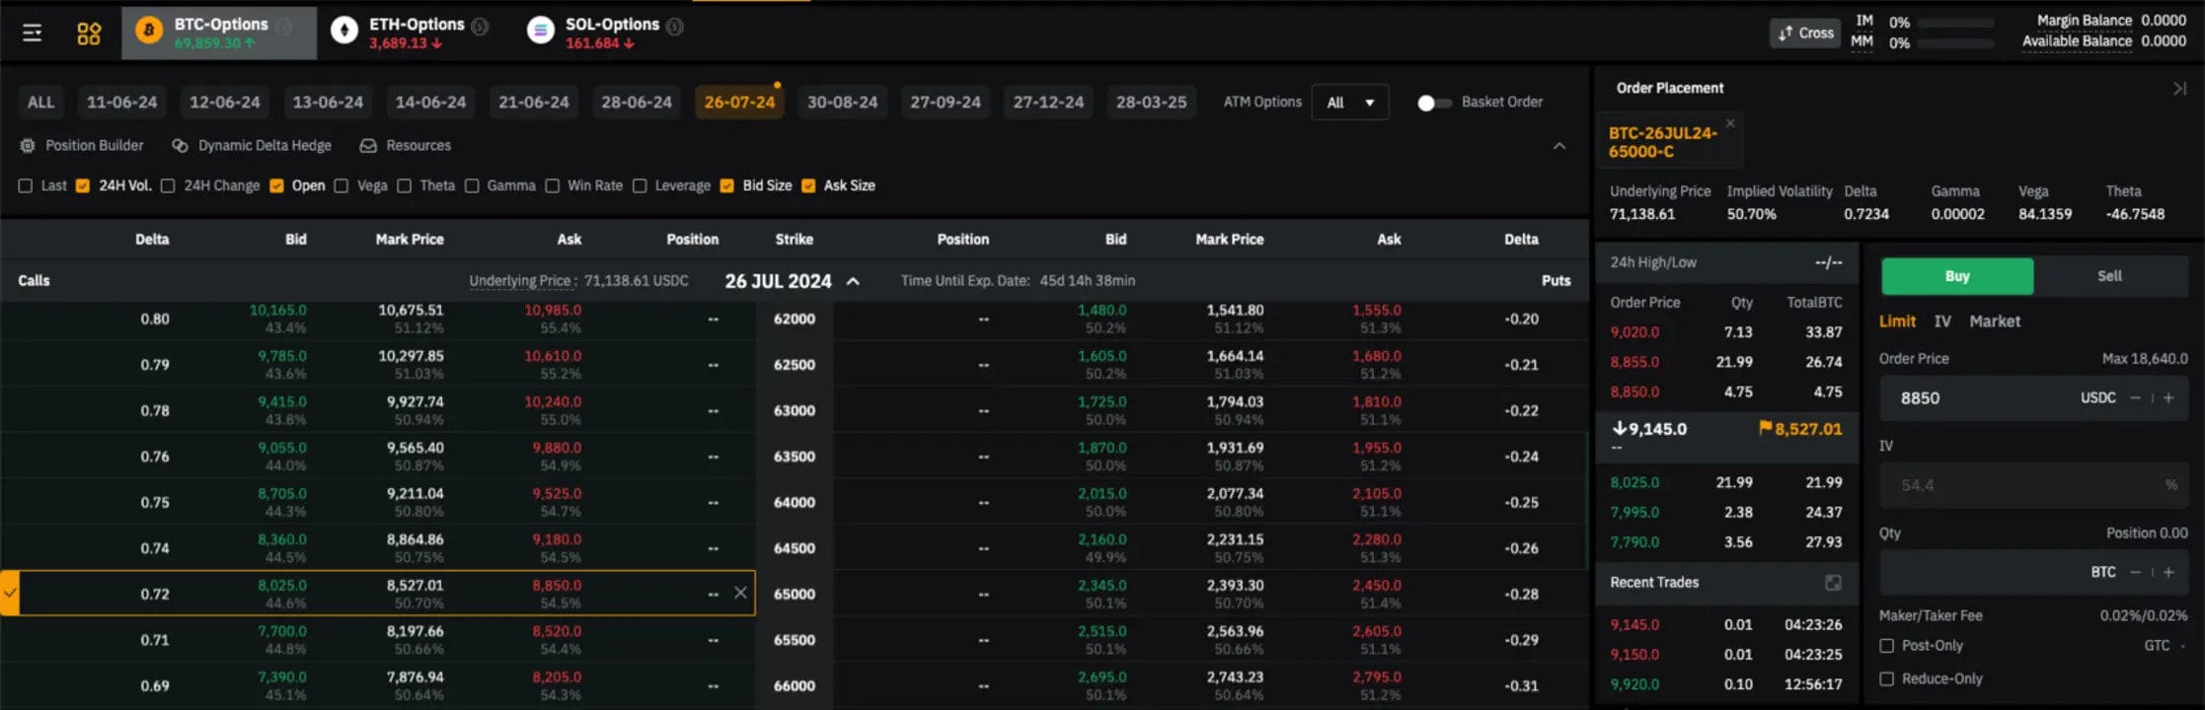Decrease order price with minus button
2205x710 pixels.
[2135, 398]
